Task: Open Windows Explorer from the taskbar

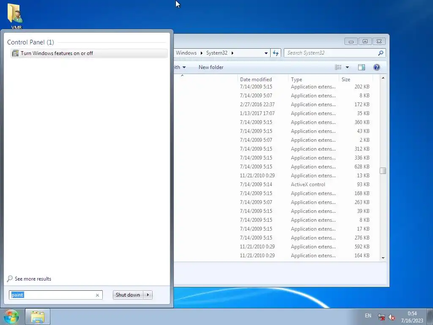Action: [x=38, y=317]
